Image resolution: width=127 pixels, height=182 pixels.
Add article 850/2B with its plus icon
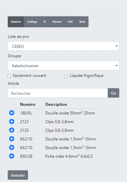12,156
